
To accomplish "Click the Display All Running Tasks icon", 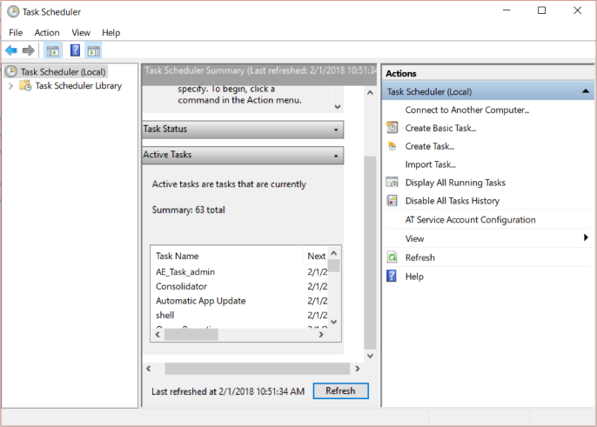I will [392, 183].
